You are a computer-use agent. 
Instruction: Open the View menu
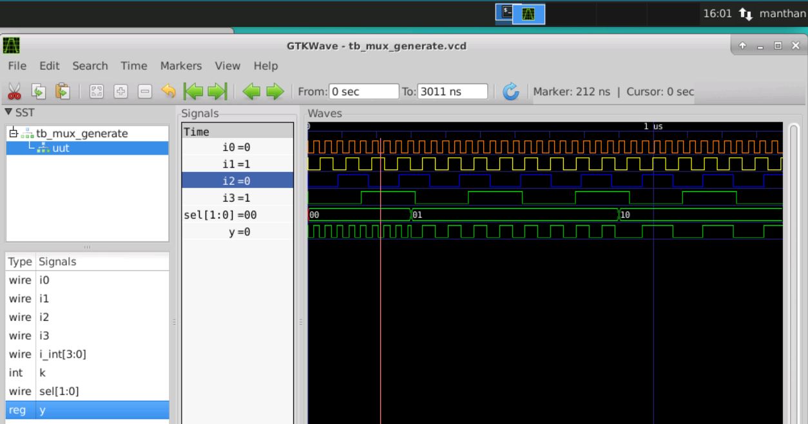[x=227, y=66]
